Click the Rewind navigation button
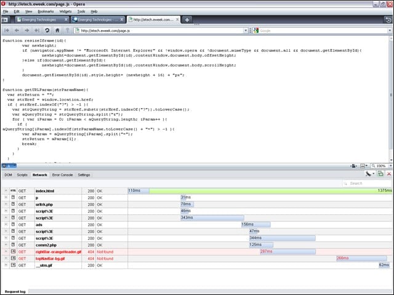The image size is (394, 295). coord(7,31)
